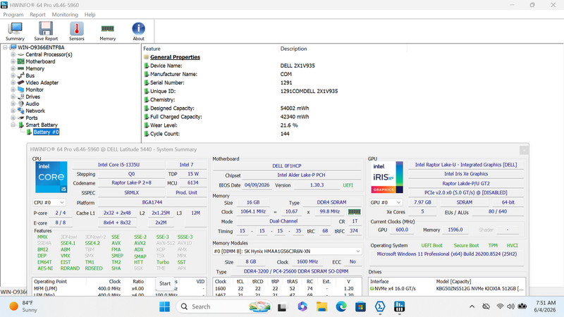The width and height of the screenshot is (564, 317).
Task: Expand the Central Processor(s) tree node
Action: coord(13,55)
